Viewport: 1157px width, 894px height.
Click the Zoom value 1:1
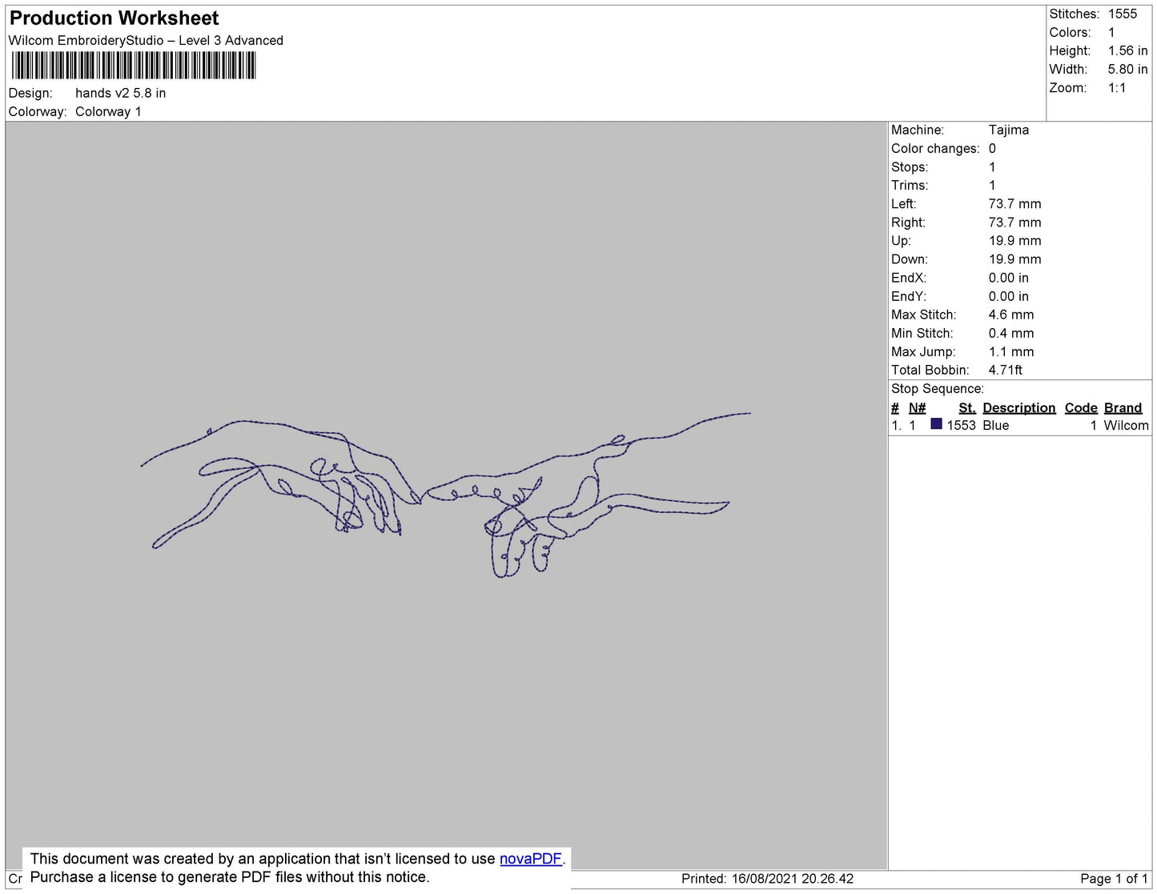pos(1117,88)
